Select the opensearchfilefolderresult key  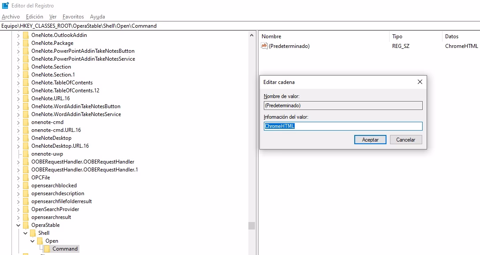pos(61,201)
